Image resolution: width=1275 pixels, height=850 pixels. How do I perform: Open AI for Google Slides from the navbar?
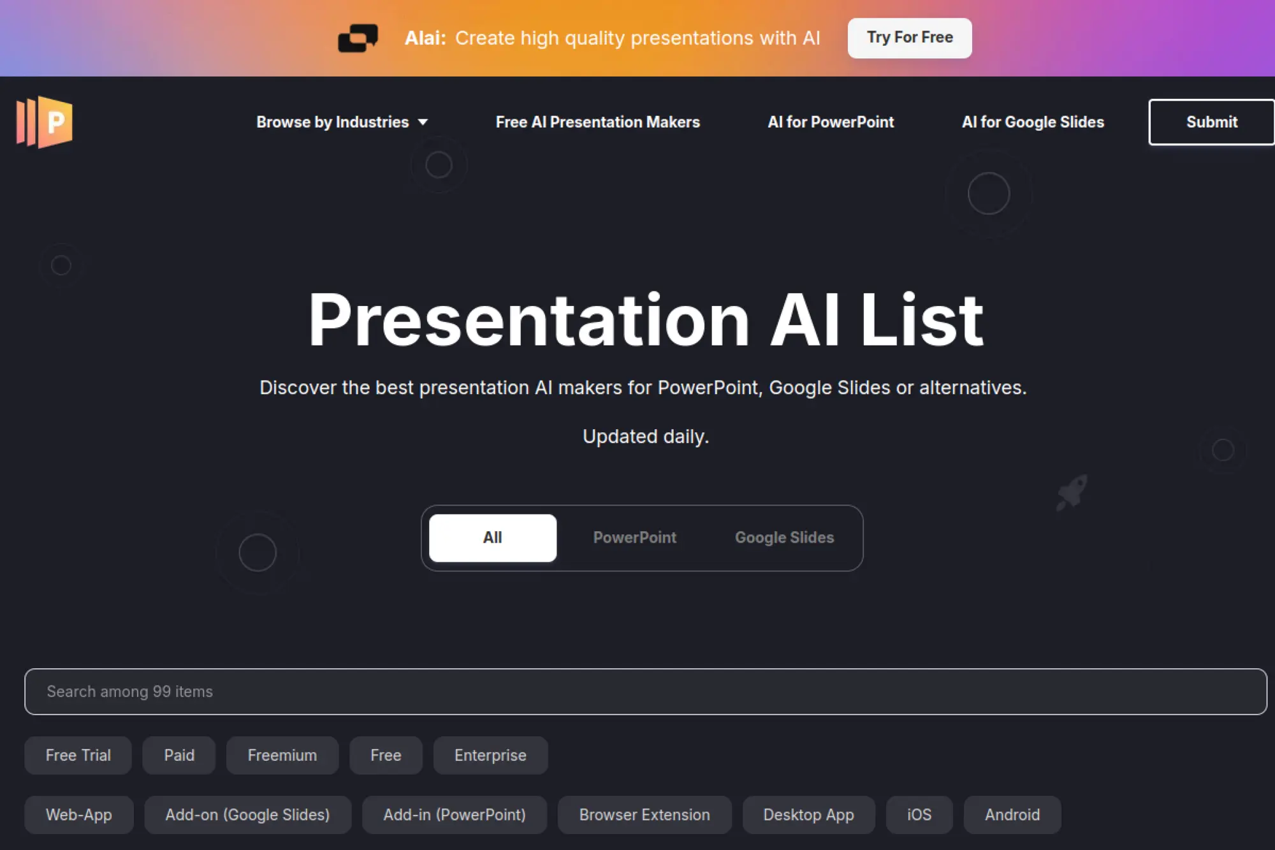point(1033,122)
